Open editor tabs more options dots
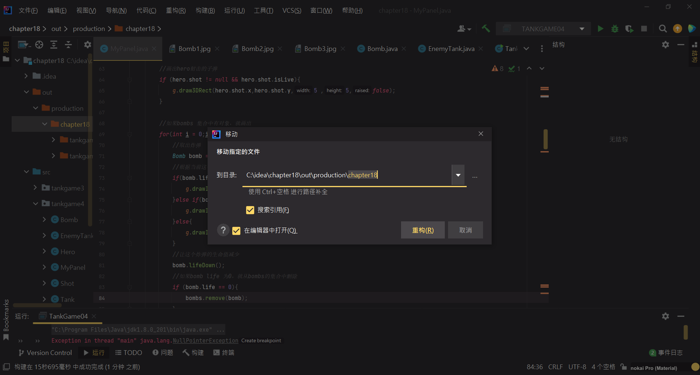Screen dimensions: 700x375 [x=542, y=48]
